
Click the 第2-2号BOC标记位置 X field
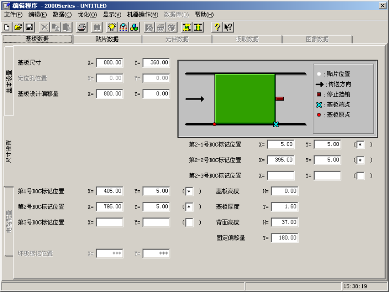point(281,160)
